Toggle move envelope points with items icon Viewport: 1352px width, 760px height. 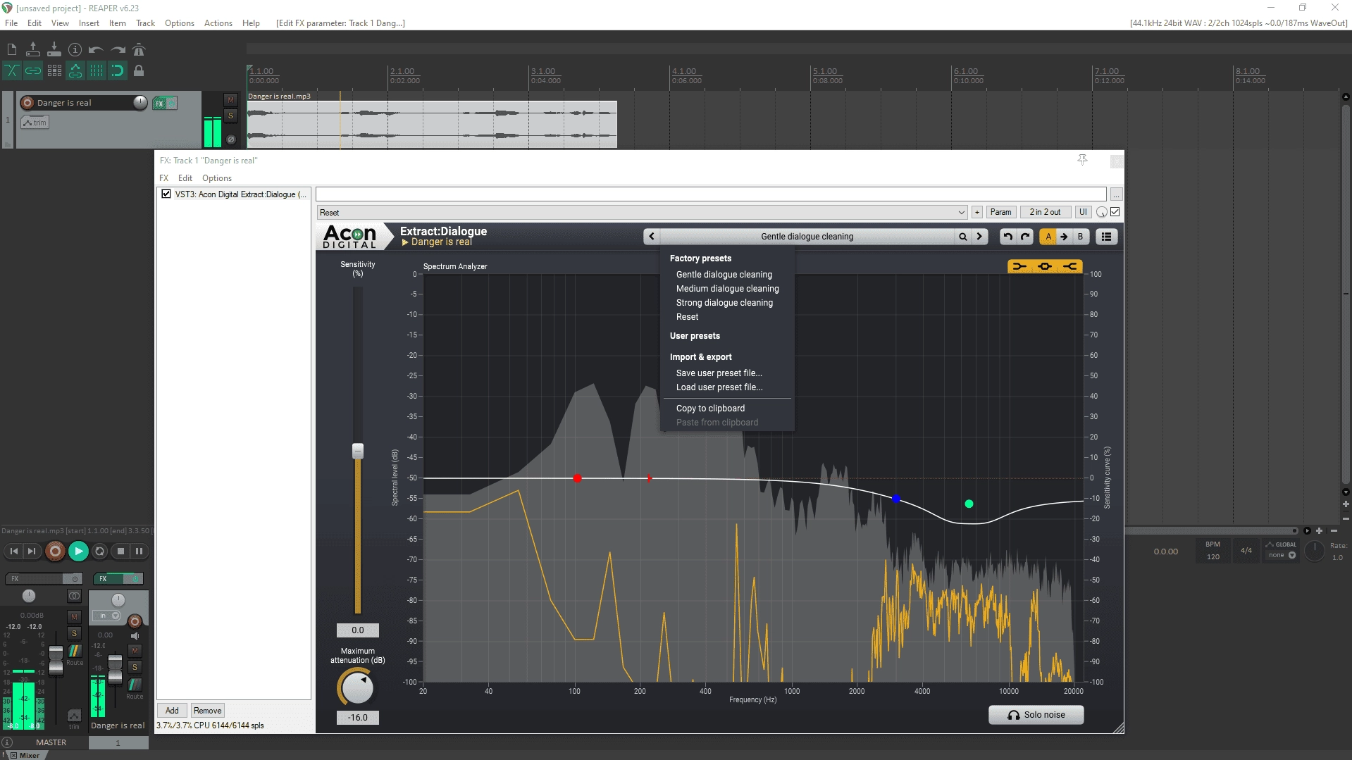[x=75, y=70]
